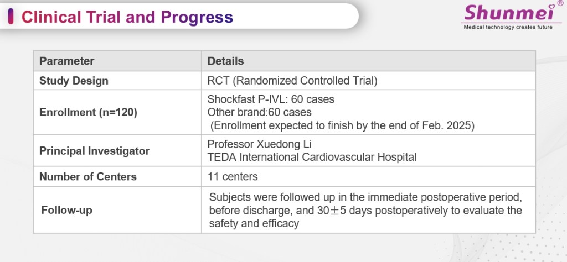This screenshot has width=567, height=262.
Task: Select the Study Design row label
Action: pos(74,81)
